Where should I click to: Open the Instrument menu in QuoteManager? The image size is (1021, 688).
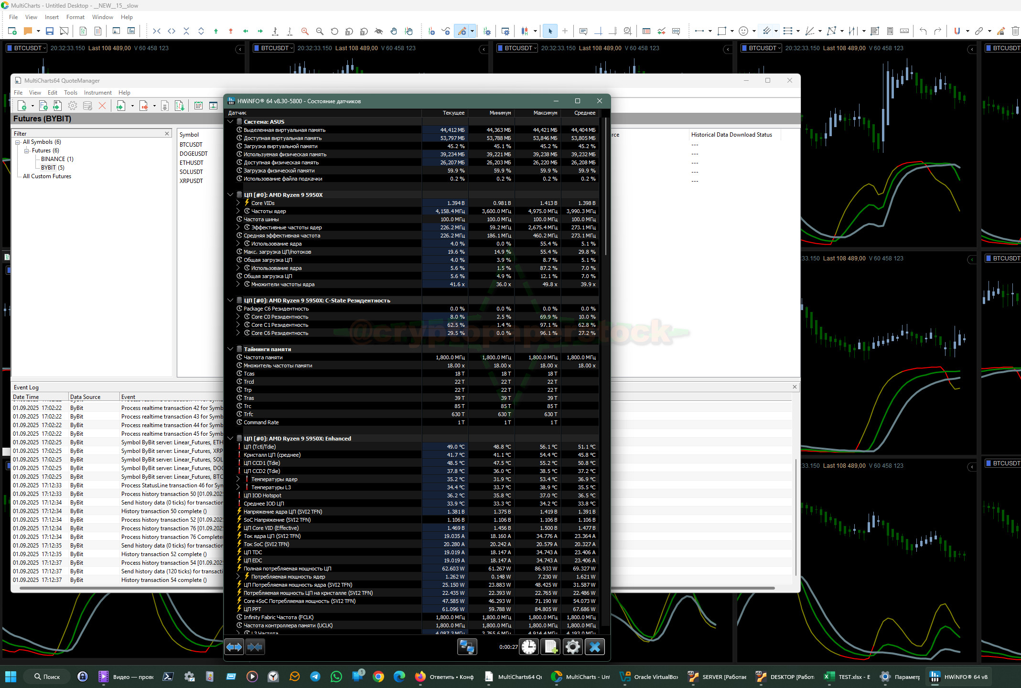point(97,93)
